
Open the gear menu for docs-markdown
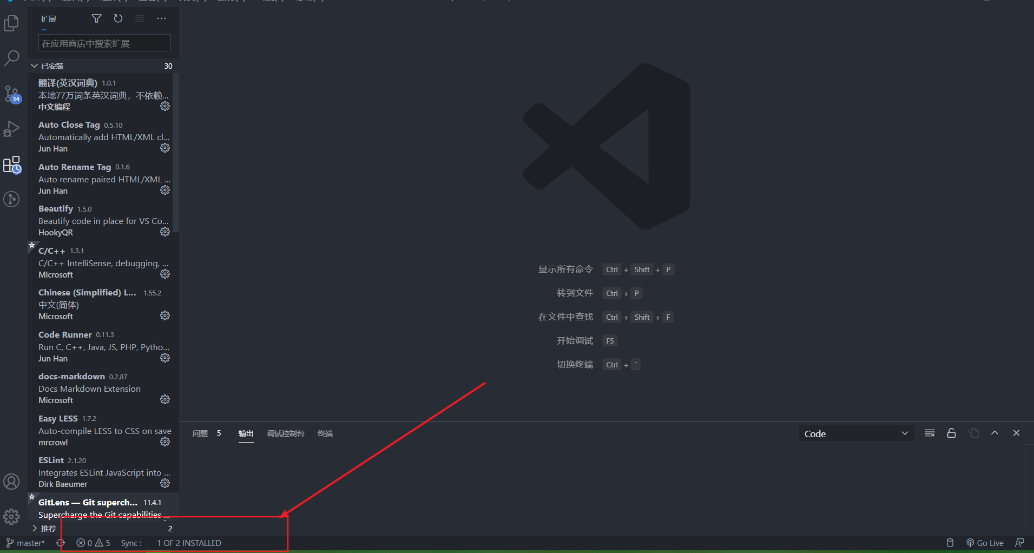pyautogui.click(x=165, y=399)
